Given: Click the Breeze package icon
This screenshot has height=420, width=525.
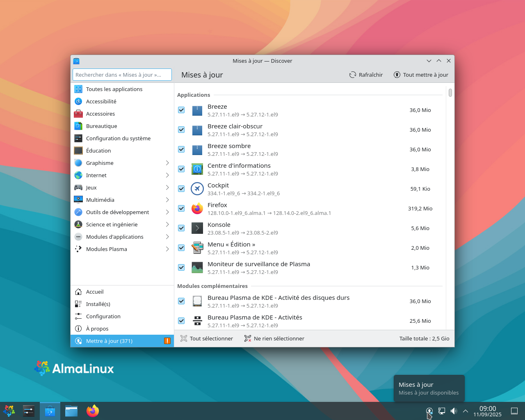Looking at the screenshot, I should (x=197, y=110).
